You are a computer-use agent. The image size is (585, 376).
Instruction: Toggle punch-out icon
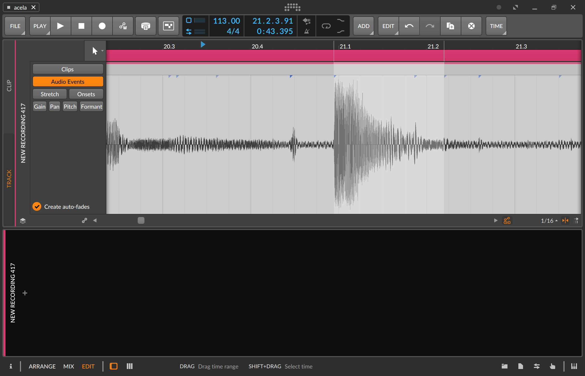[341, 32]
